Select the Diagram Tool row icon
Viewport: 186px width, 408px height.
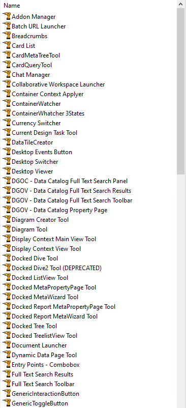[x=7, y=229]
